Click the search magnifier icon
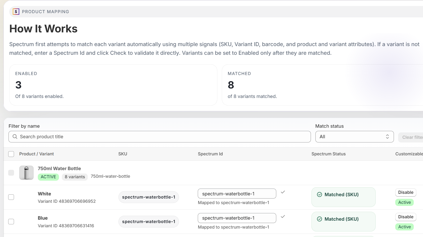The width and height of the screenshot is (423, 237). [x=15, y=137]
